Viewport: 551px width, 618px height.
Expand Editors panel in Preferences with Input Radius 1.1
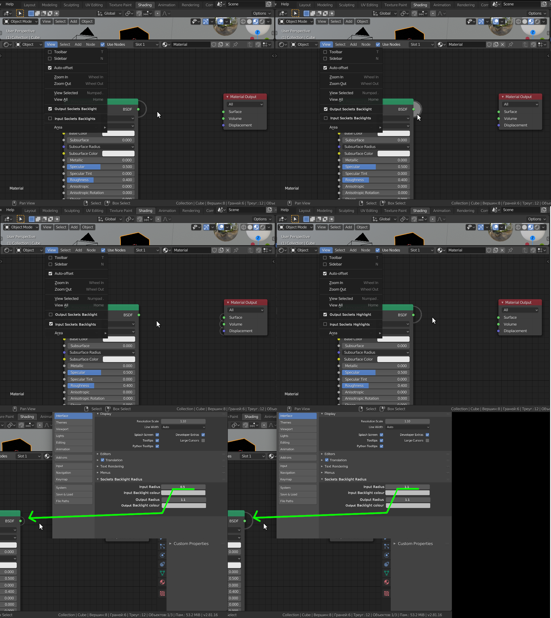click(x=330, y=454)
